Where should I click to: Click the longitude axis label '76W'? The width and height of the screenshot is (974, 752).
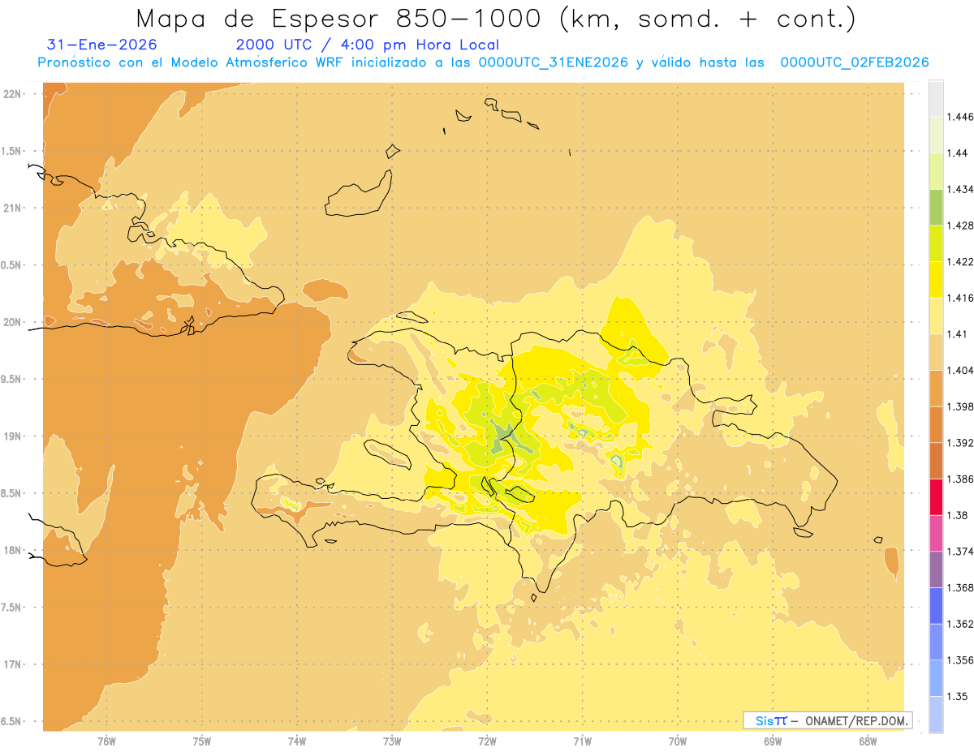[x=106, y=741]
